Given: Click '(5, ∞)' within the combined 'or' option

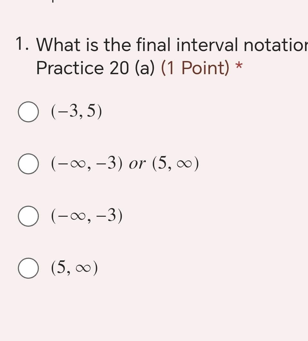Looking at the screenshot, I should click(x=175, y=164).
